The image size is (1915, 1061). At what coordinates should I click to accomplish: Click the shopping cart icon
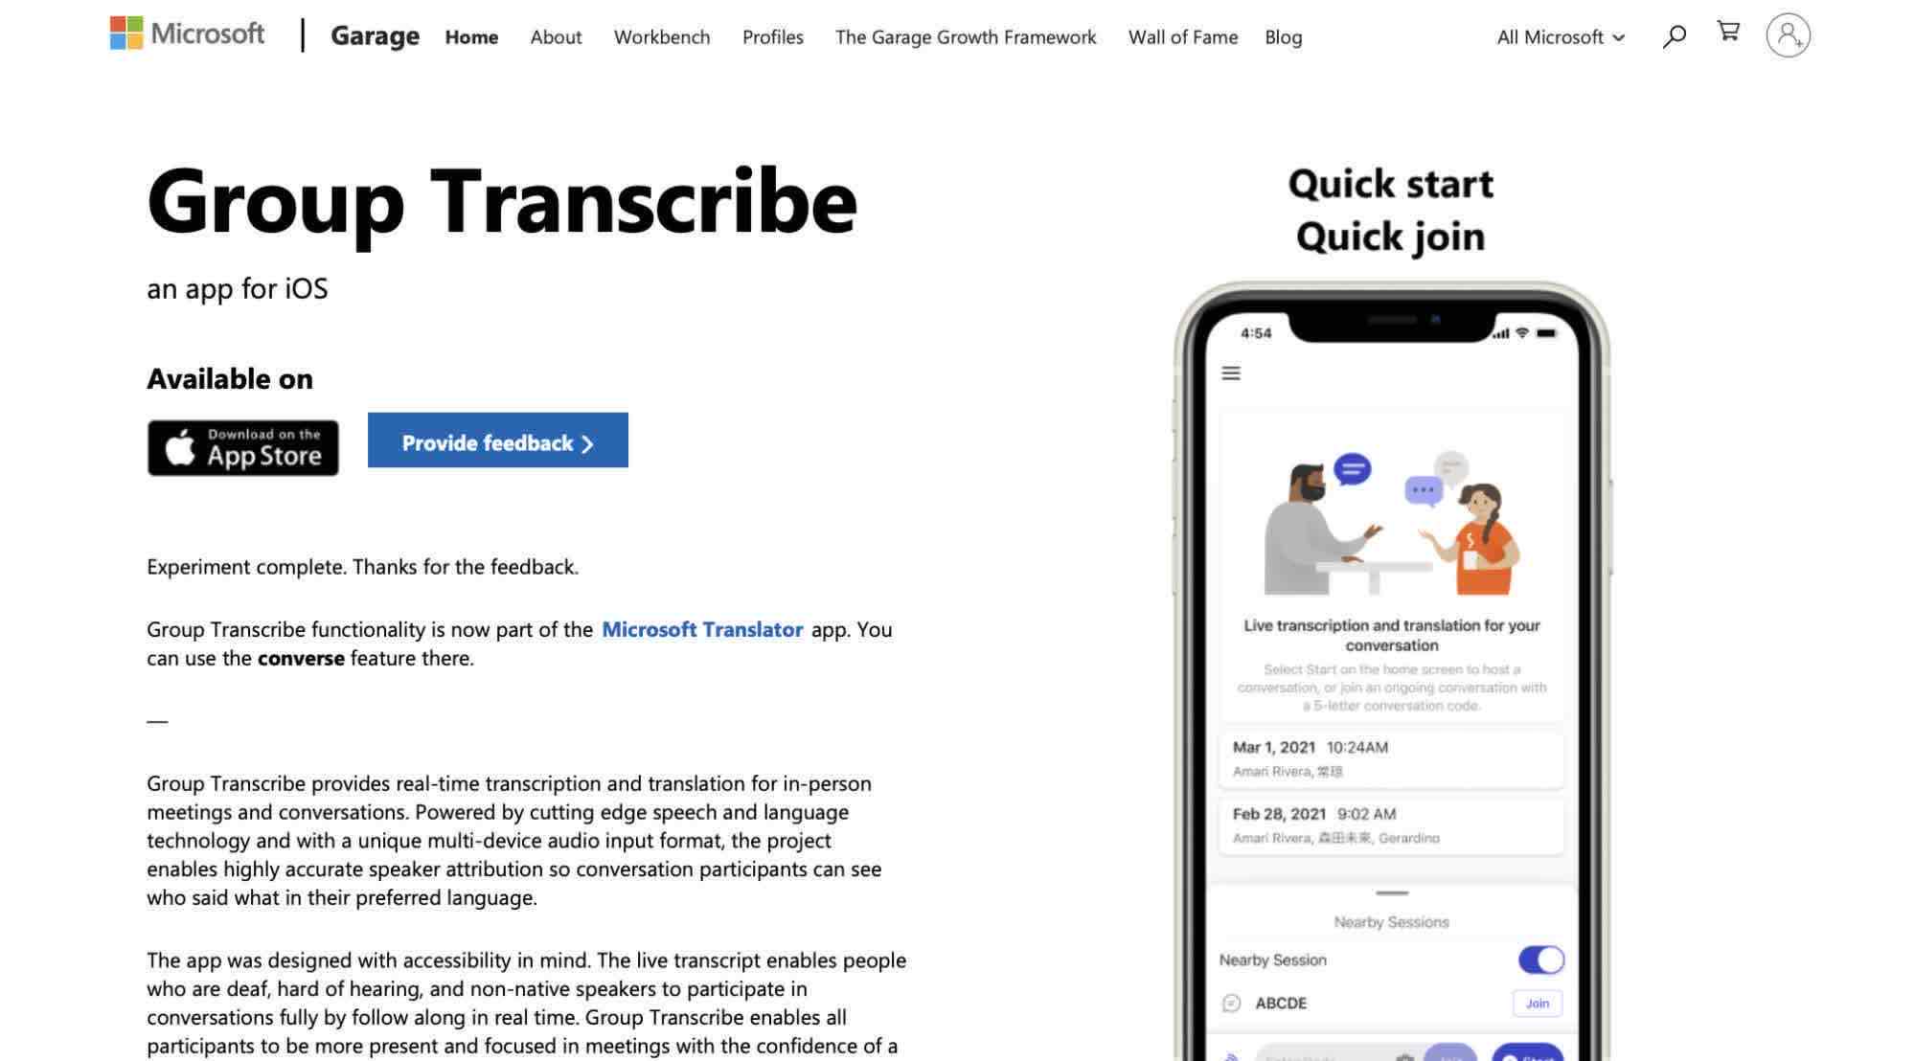click(x=1727, y=34)
